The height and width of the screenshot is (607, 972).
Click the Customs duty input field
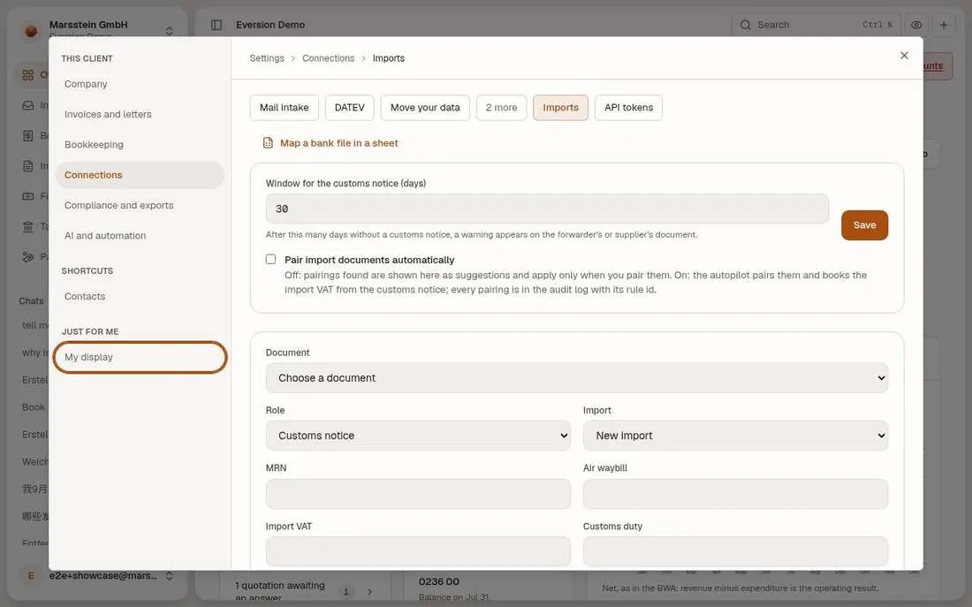click(x=735, y=551)
